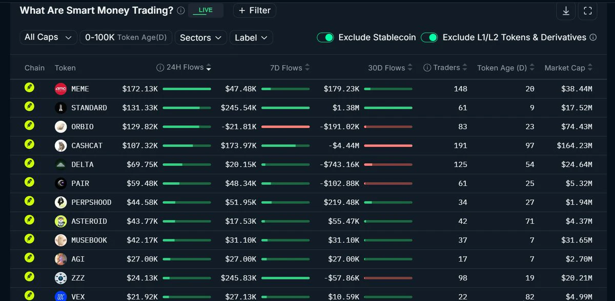The width and height of the screenshot is (615, 301).
Task: Sort by Market Cap column header
Action: (x=568, y=68)
